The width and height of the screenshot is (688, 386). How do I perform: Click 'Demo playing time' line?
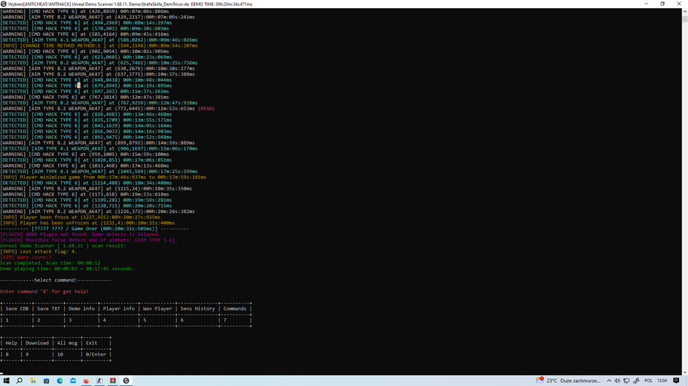coord(67,269)
